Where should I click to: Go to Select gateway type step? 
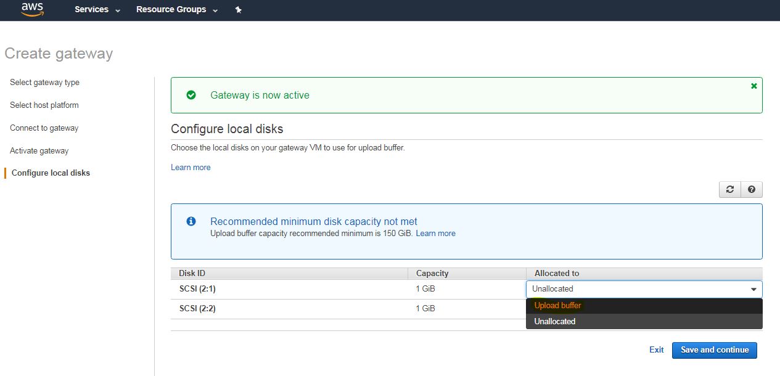[x=44, y=83]
